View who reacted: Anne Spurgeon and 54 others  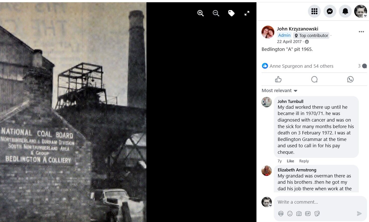click(x=301, y=66)
